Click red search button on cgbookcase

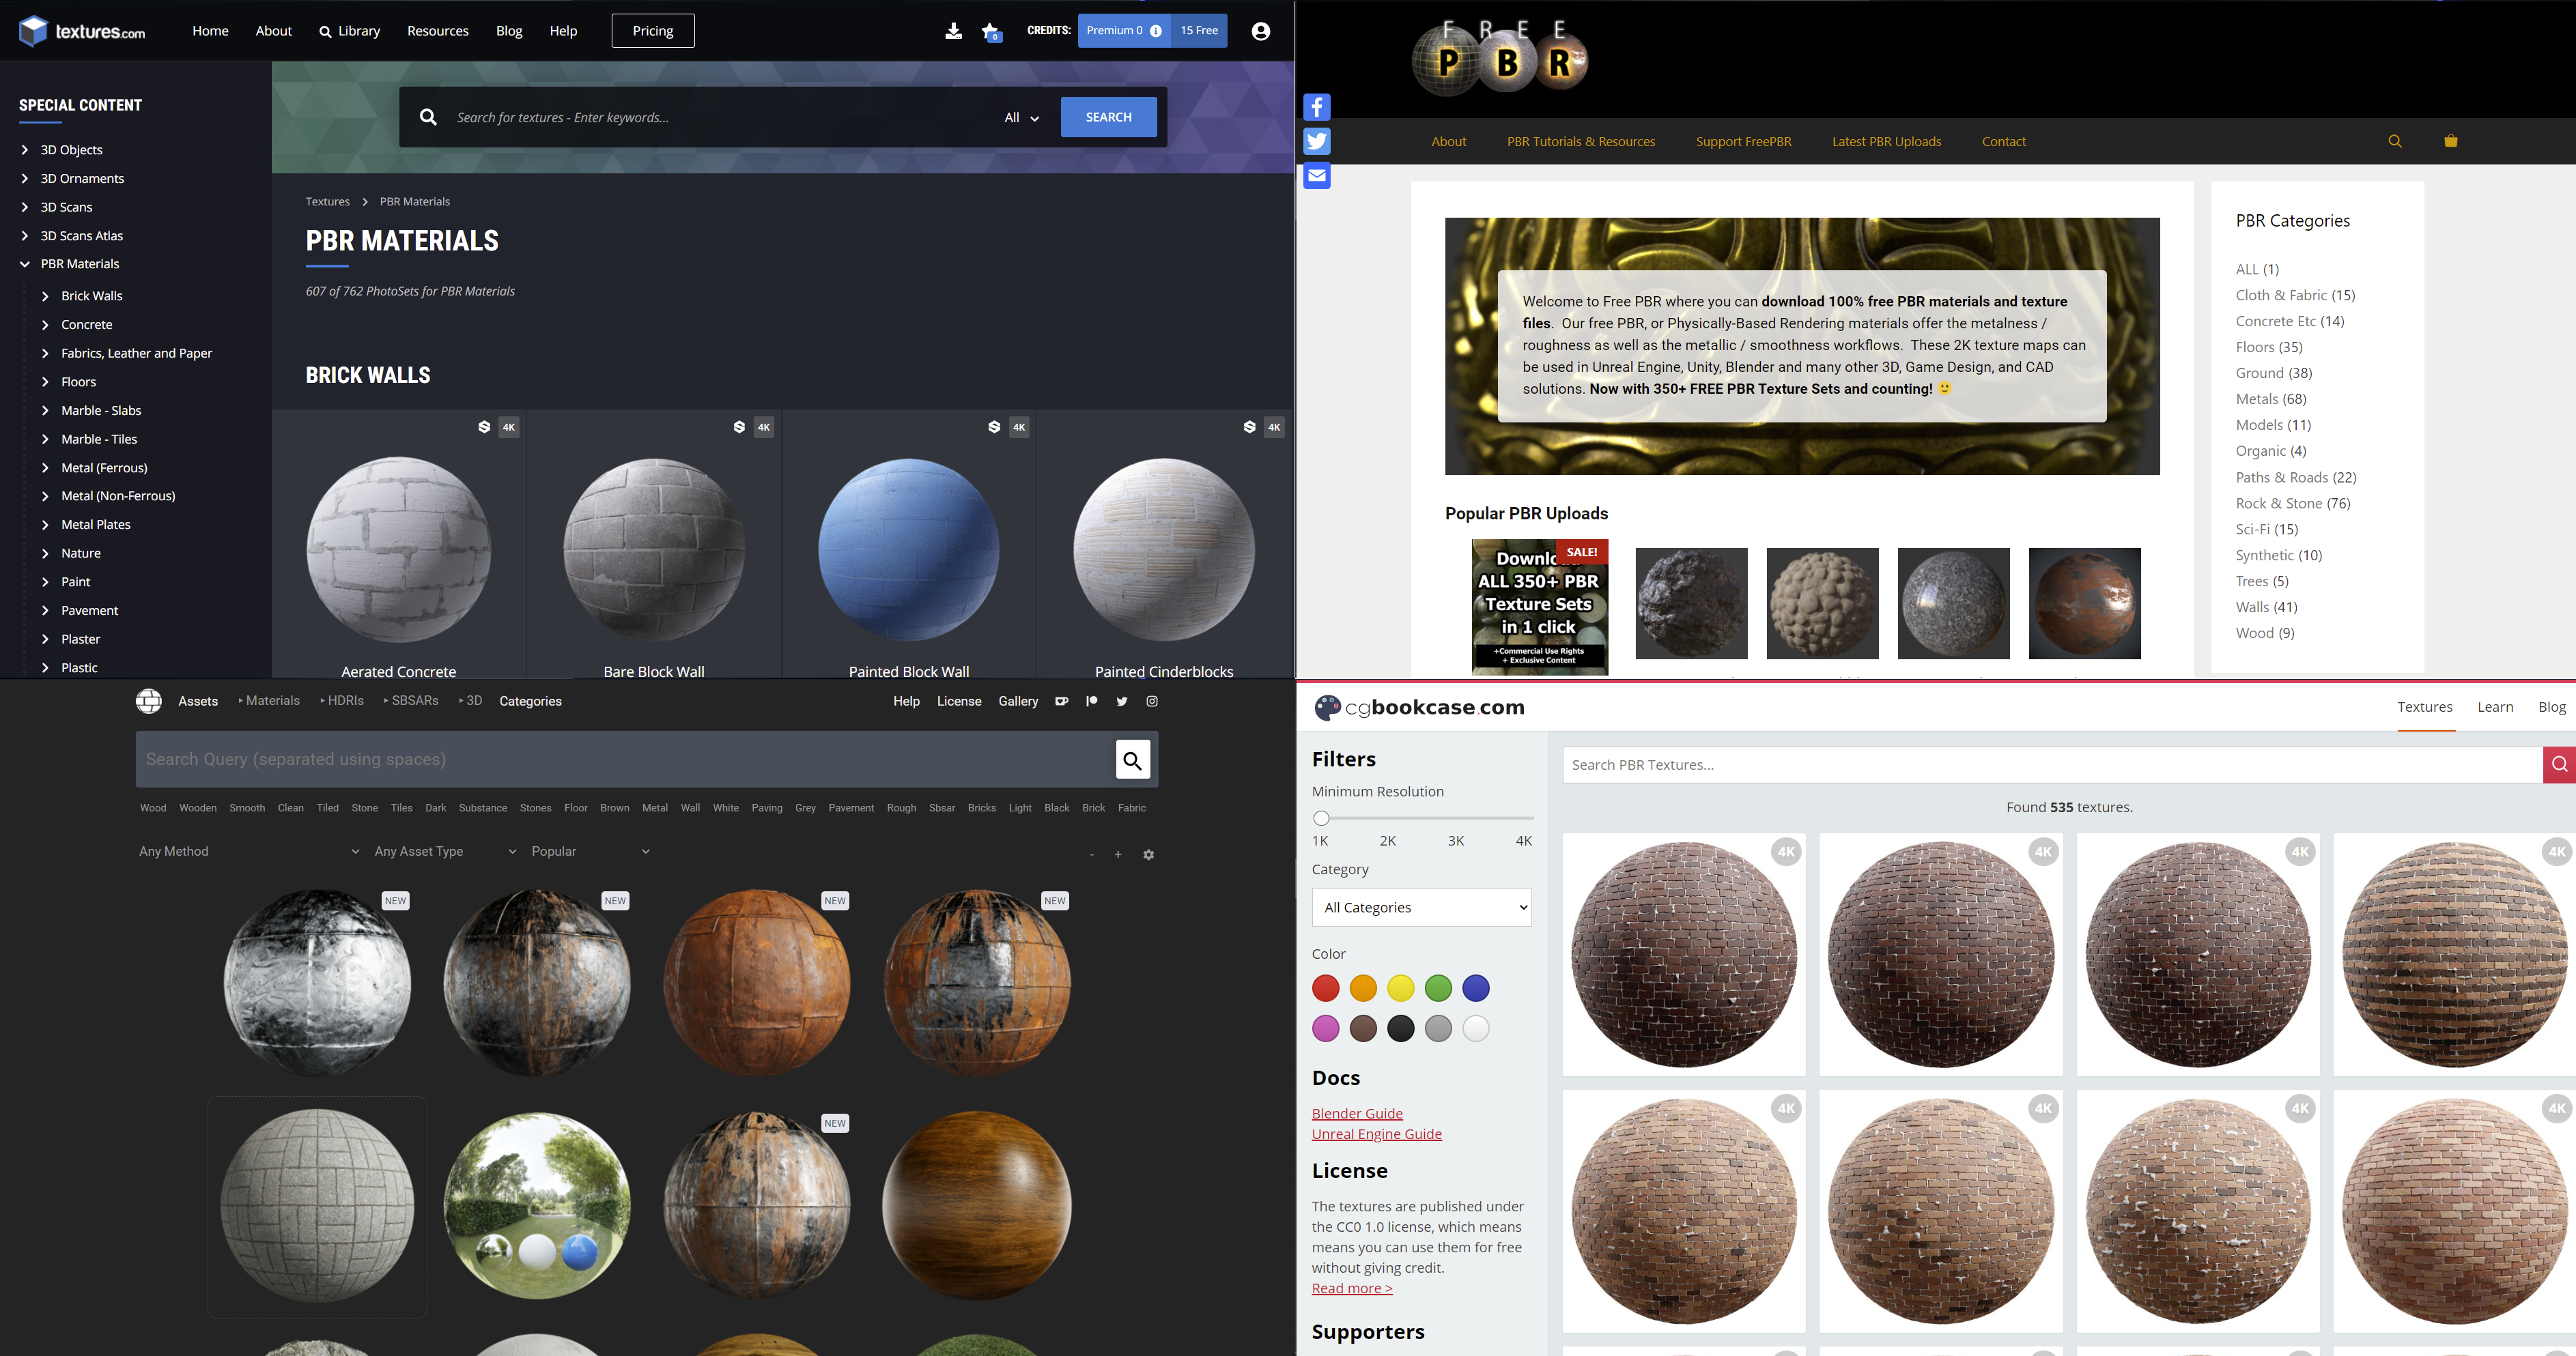click(2559, 764)
